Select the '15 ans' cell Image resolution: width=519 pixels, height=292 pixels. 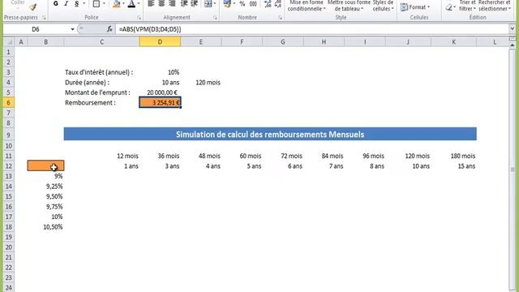pos(454,166)
